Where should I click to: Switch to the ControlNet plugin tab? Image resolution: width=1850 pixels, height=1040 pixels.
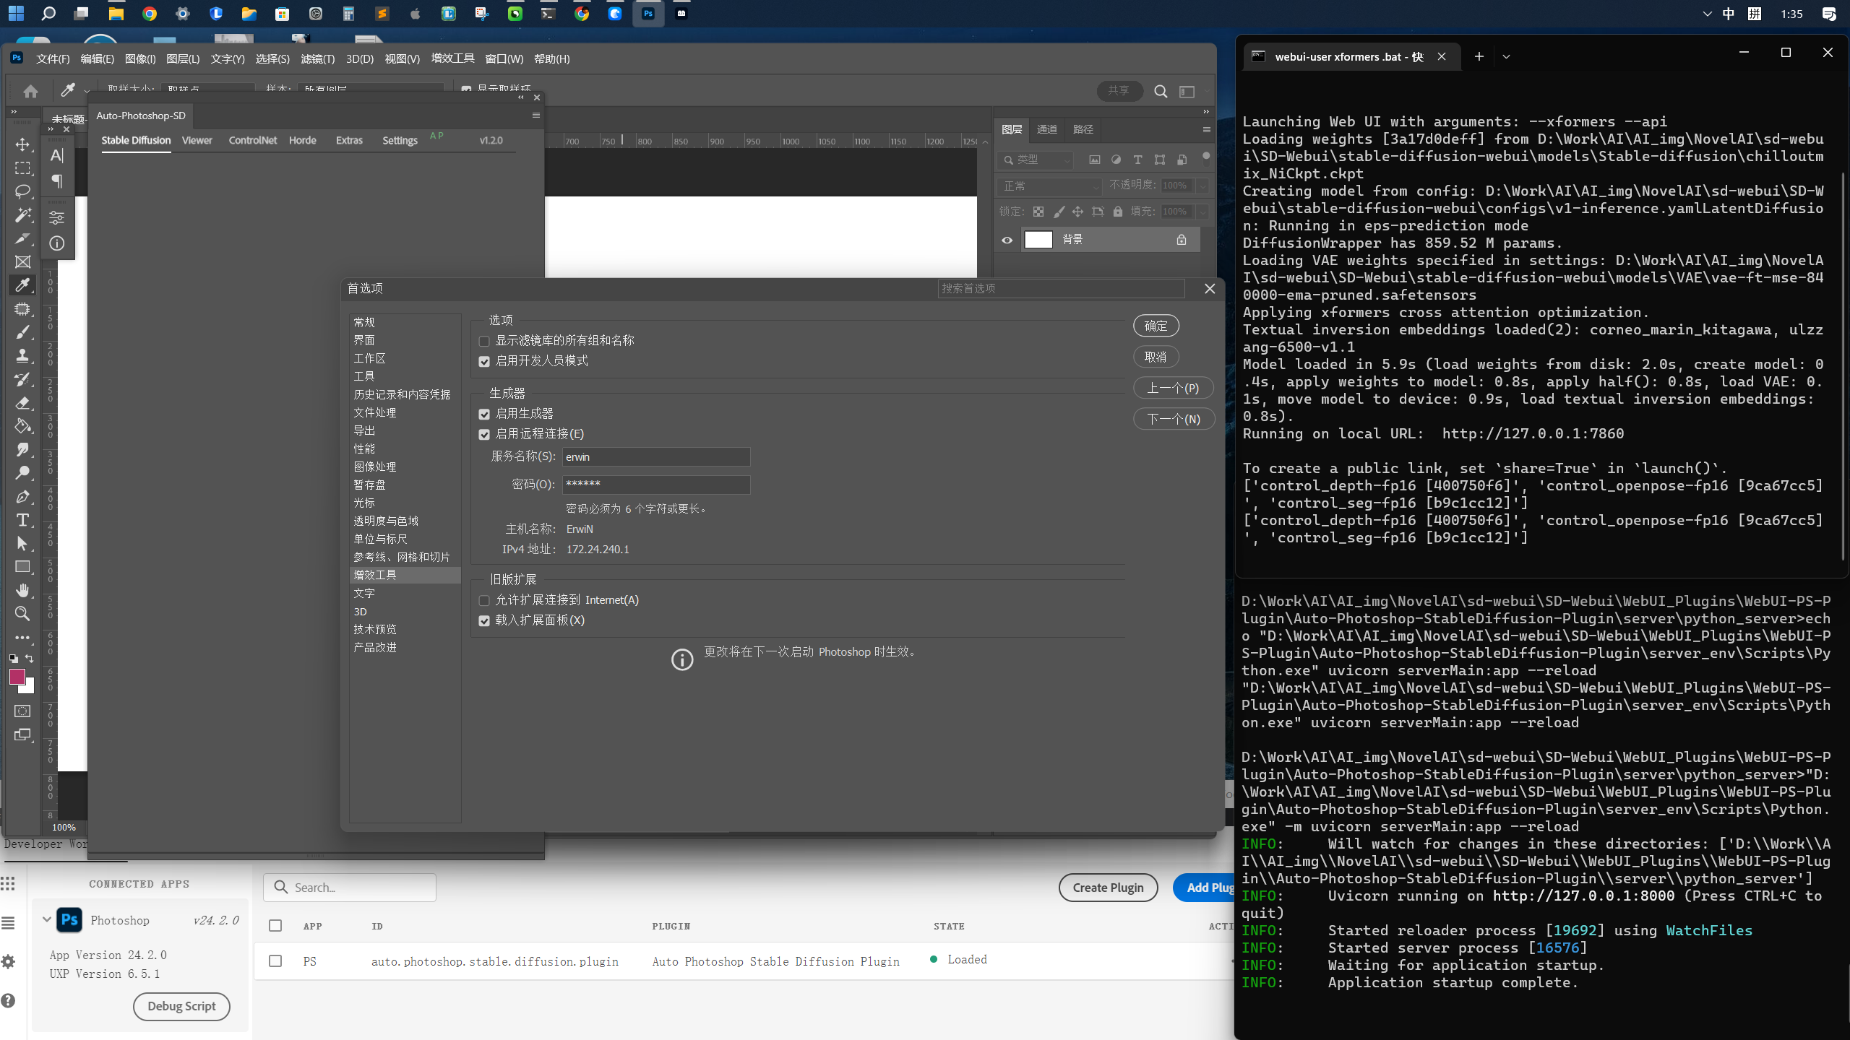click(x=252, y=140)
